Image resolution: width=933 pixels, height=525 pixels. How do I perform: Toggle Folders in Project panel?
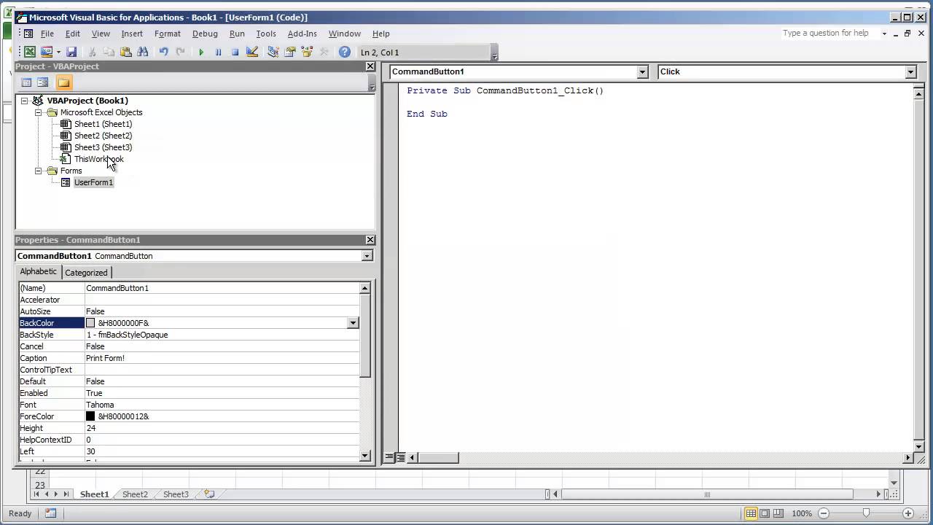tap(63, 82)
